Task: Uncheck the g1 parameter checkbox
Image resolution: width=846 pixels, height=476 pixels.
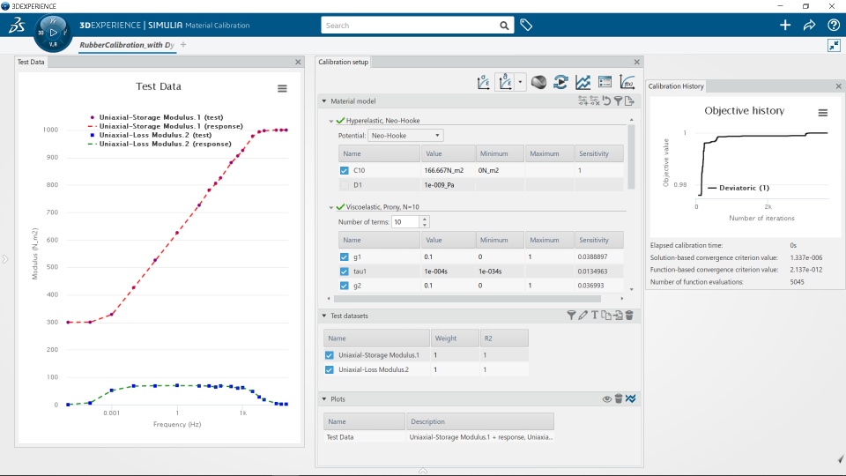Action: point(345,257)
